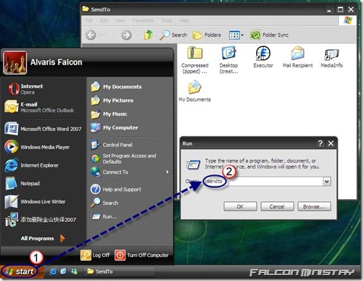Click second Quick Launch icon
The height and width of the screenshot is (281, 363).
point(63,272)
